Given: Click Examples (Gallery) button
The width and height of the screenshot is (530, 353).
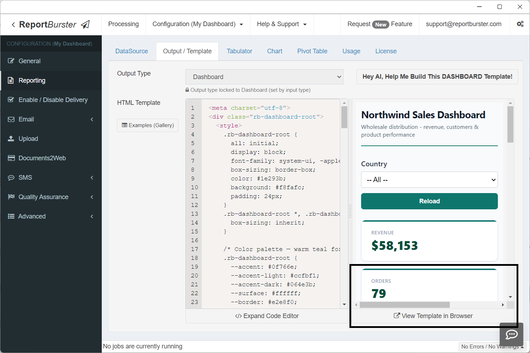Looking at the screenshot, I should pos(148,125).
